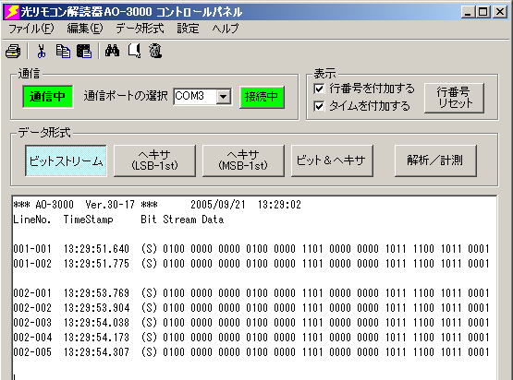The width and height of the screenshot is (513, 380).
Task: Open the データ形式 menu
Action: click(x=140, y=29)
